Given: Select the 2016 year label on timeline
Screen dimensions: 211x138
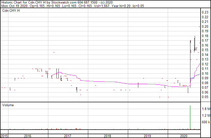Looking at the screenshot, I should [28, 136].
